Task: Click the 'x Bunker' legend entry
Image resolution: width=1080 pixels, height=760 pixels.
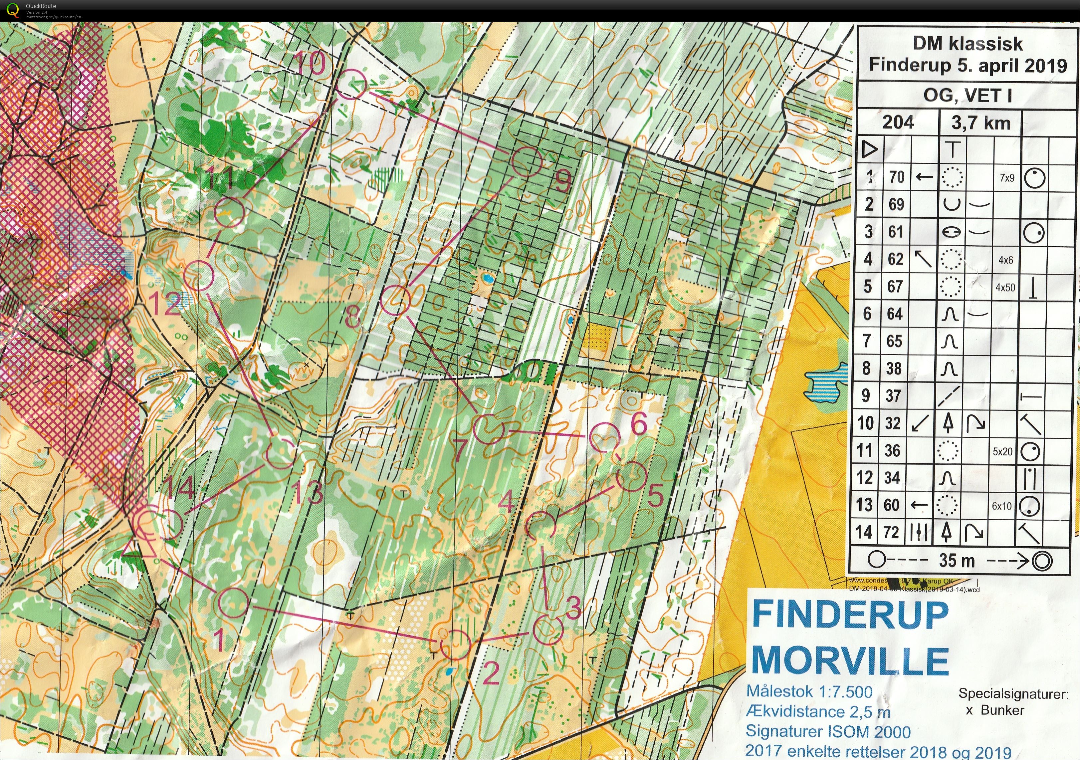Action: (x=995, y=710)
